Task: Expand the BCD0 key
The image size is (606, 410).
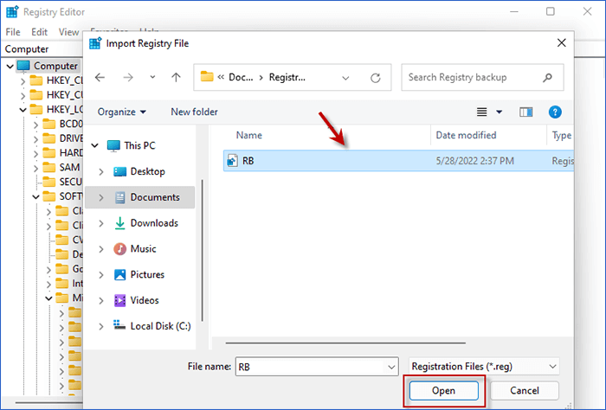Action: (x=35, y=125)
